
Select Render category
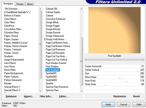tap(8, 83)
